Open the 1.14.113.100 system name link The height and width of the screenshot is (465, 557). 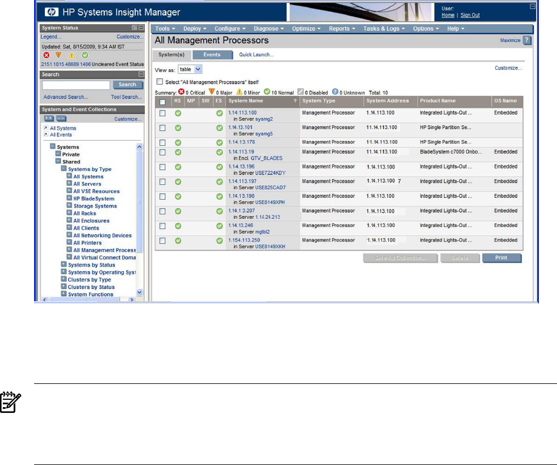pos(242,112)
